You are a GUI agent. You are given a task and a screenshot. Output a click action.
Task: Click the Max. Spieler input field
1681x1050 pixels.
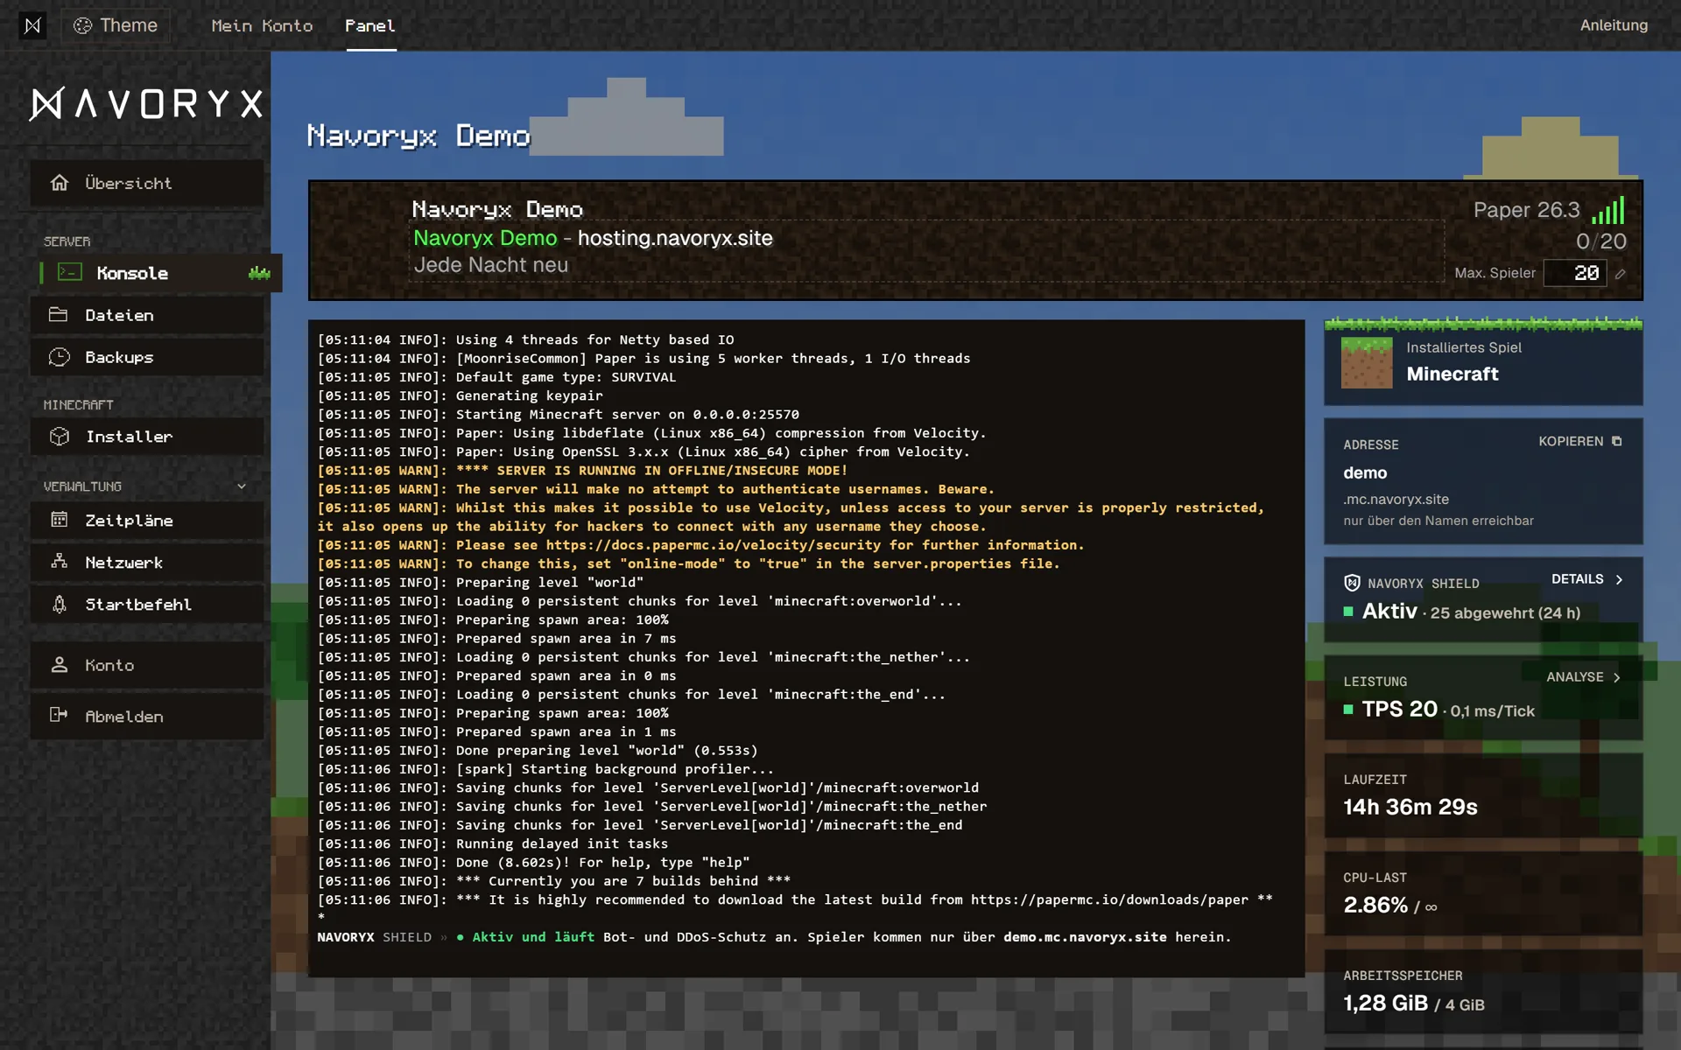point(1575,273)
